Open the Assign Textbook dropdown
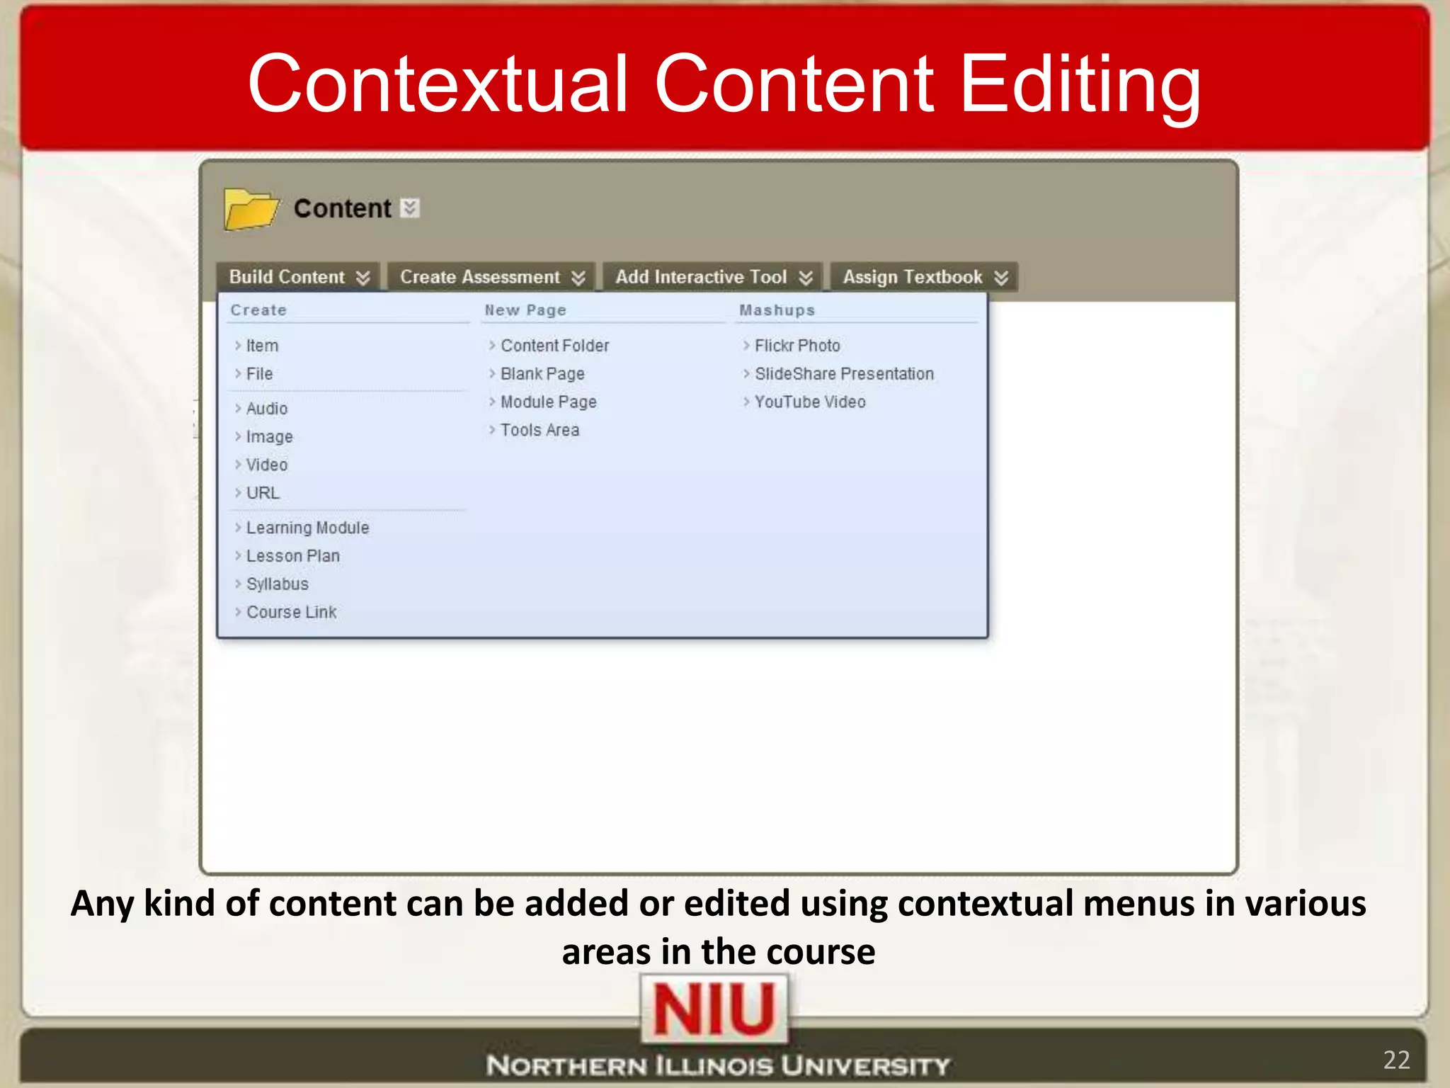Screen dimensions: 1450x1088 pos(925,277)
